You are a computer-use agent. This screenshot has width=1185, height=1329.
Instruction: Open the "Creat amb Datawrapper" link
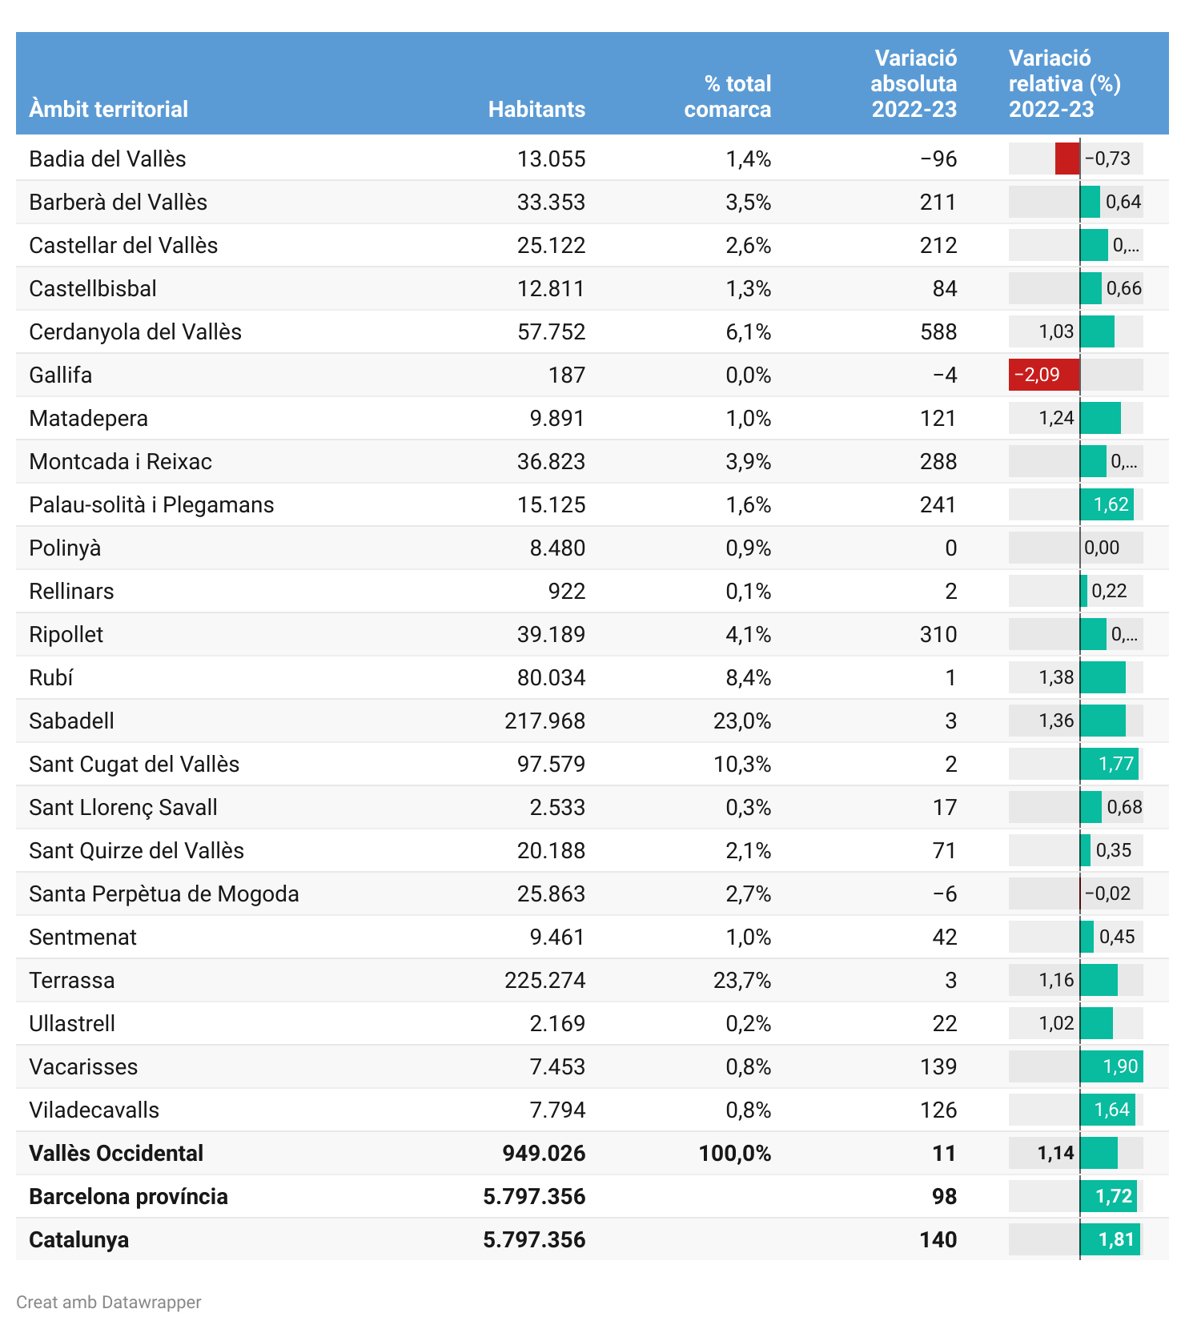click(x=109, y=1302)
